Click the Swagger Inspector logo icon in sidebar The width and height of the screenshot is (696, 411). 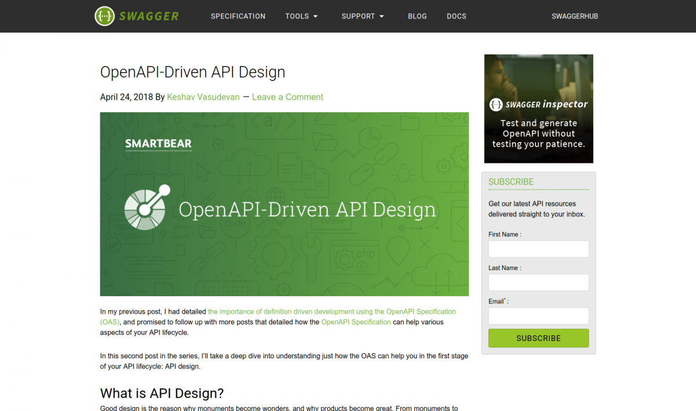(x=496, y=104)
